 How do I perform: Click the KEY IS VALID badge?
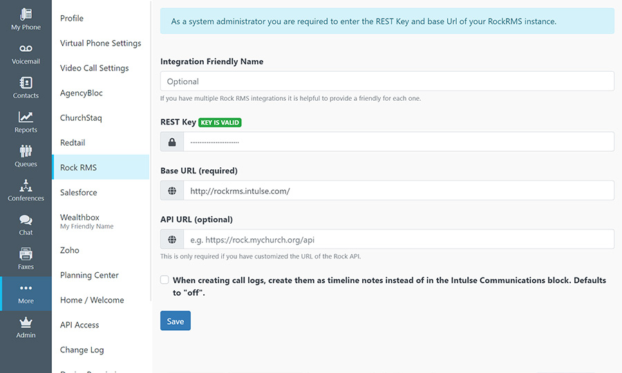click(220, 122)
